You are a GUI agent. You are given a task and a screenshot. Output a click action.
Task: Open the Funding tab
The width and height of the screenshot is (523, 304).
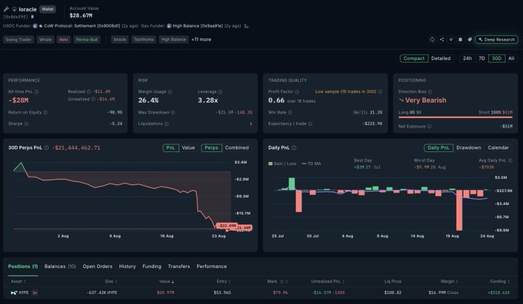coord(152,266)
